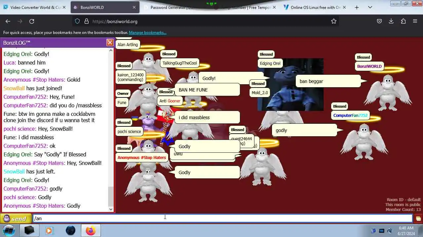This screenshot has width=423, height=237.
Task: Click the Fune owner name tag
Action: tap(122, 102)
